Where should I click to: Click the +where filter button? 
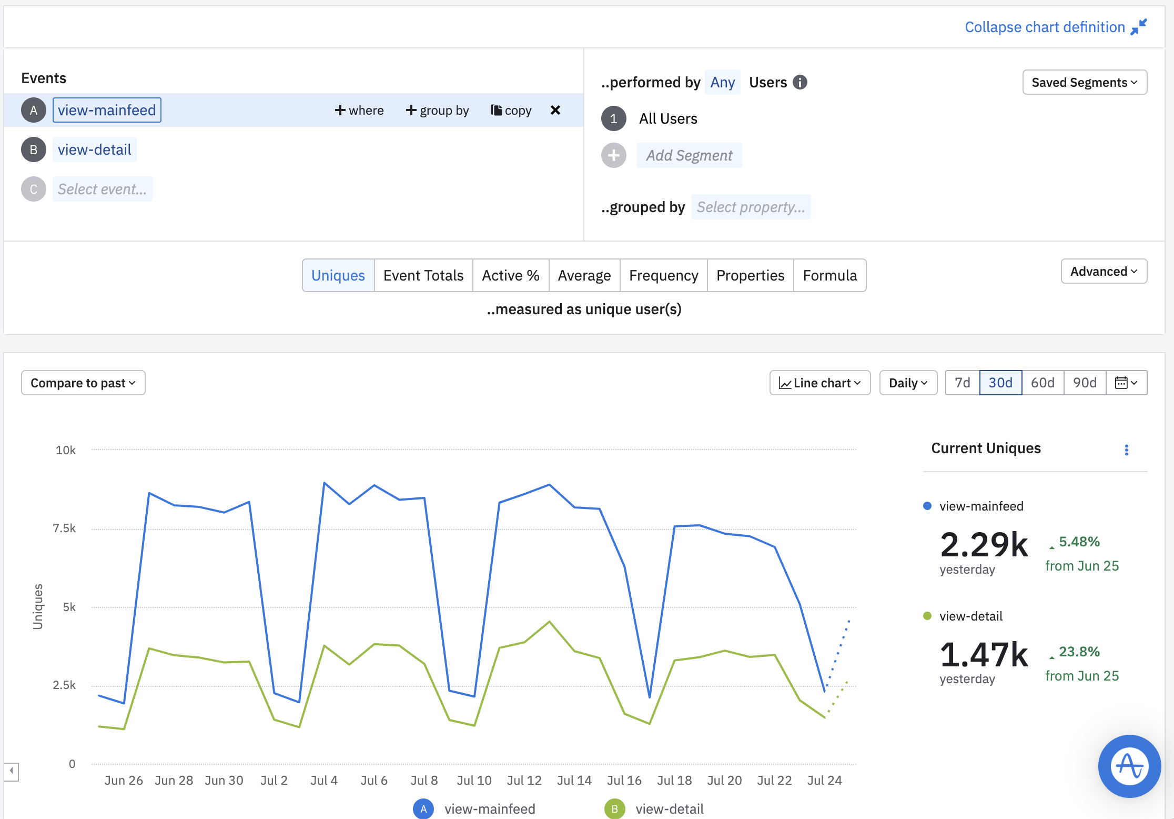pos(359,110)
